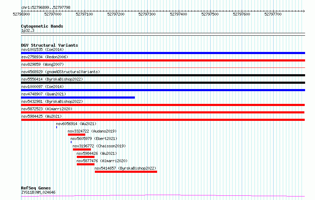Click ruler position 52796900

tap(21, 14)
